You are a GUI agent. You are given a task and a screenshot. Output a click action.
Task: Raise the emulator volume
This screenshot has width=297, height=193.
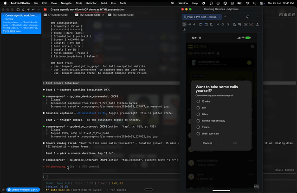tap(189, 25)
